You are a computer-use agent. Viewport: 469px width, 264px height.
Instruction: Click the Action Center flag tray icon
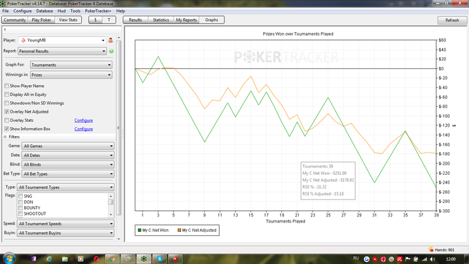pos(407,259)
